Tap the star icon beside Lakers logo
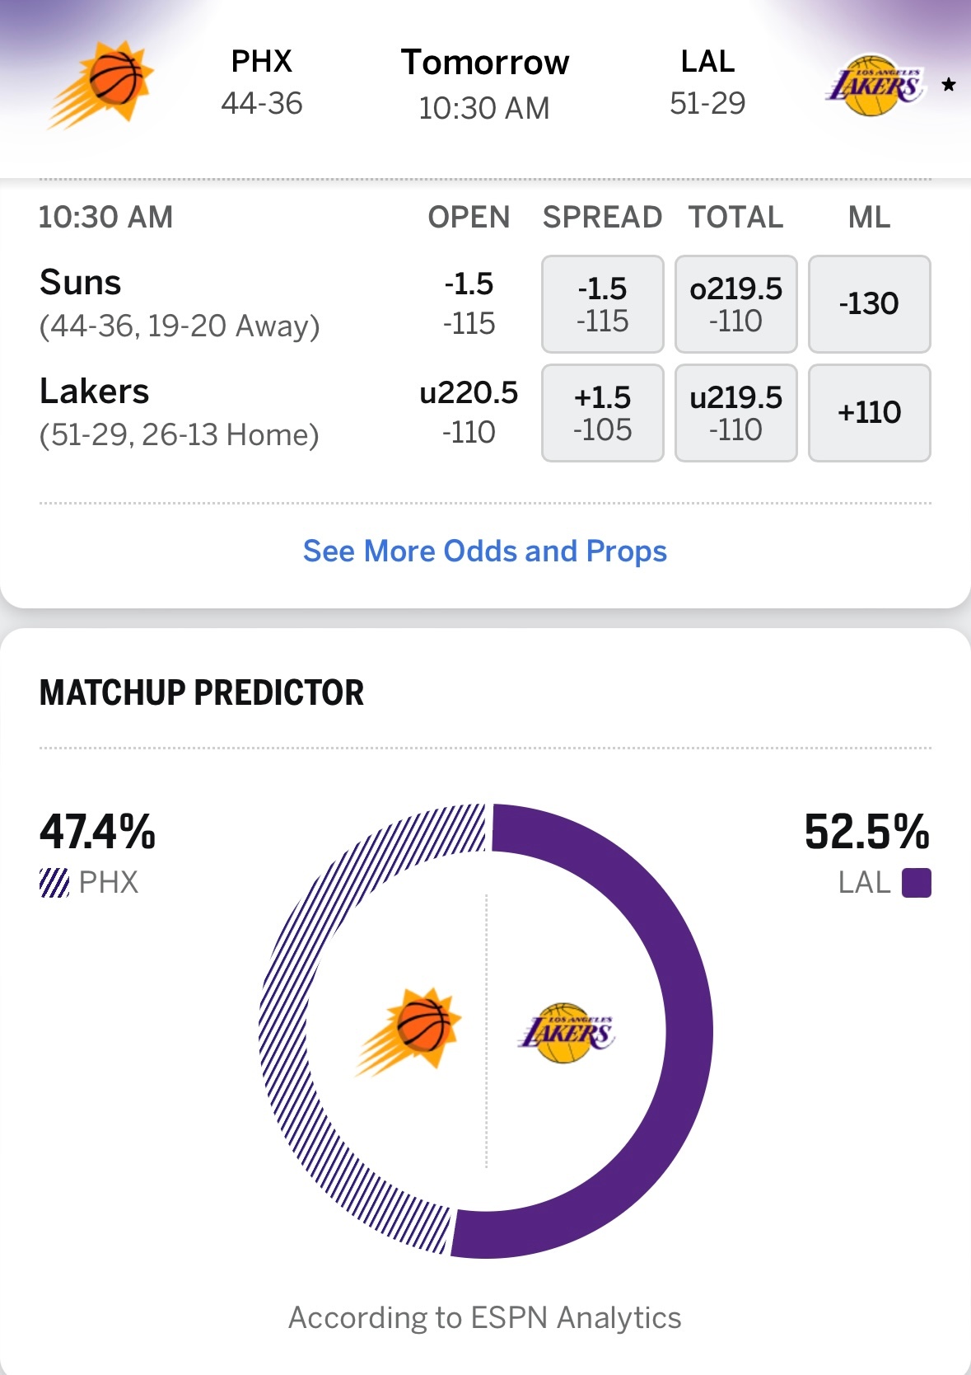This screenshot has width=971, height=1375. pos(948,84)
